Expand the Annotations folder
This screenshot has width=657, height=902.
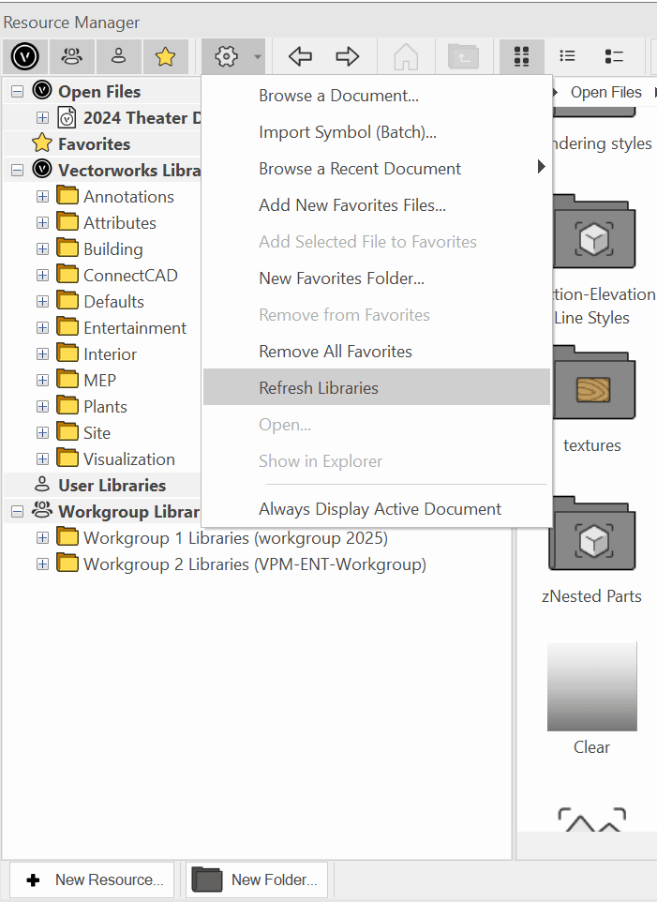coord(42,196)
